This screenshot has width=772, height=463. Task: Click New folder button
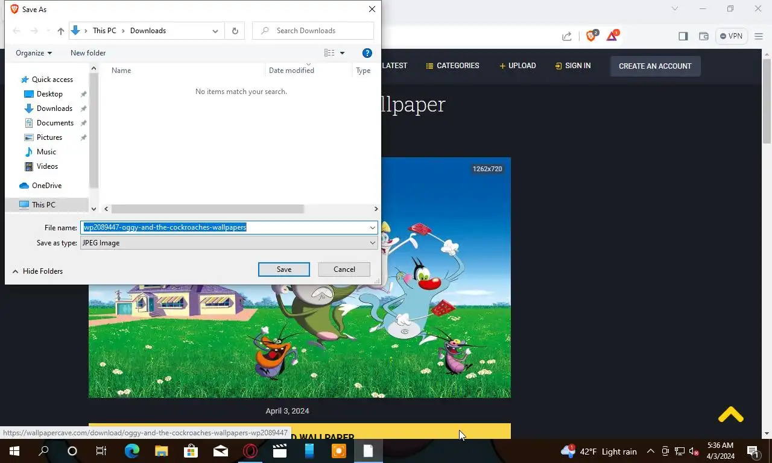coord(88,53)
